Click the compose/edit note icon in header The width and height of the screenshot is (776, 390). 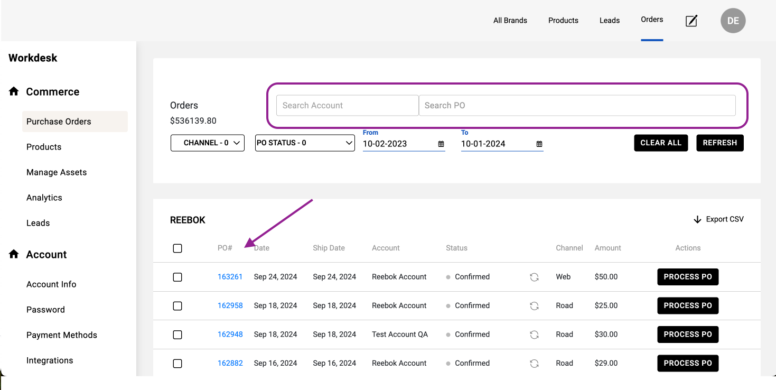[x=691, y=21]
